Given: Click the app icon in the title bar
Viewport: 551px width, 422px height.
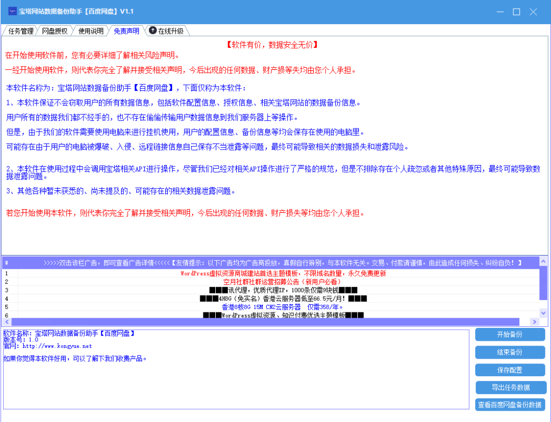Looking at the screenshot, I should click(12, 11).
